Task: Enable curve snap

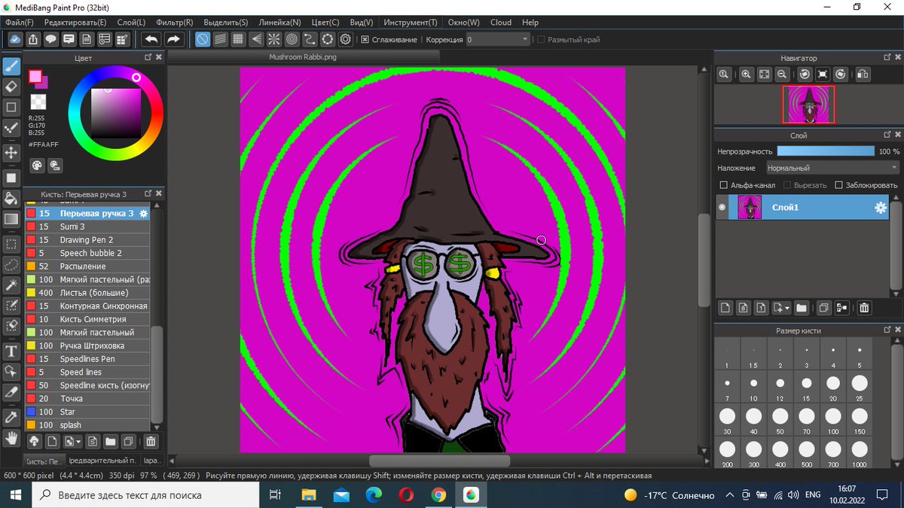Action: point(310,39)
